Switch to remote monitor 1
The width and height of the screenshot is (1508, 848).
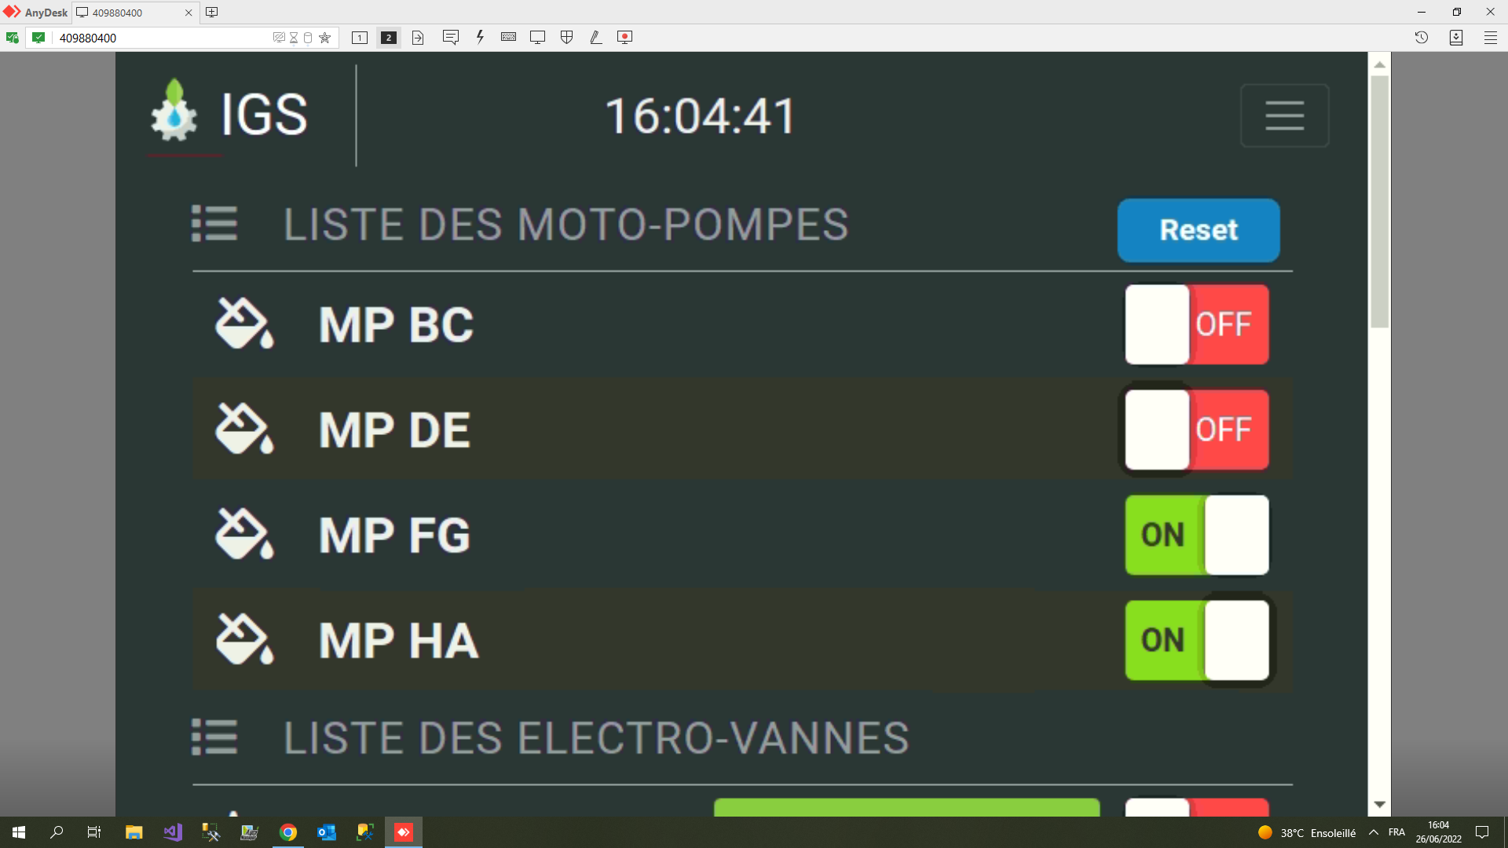[x=360, y=38]
